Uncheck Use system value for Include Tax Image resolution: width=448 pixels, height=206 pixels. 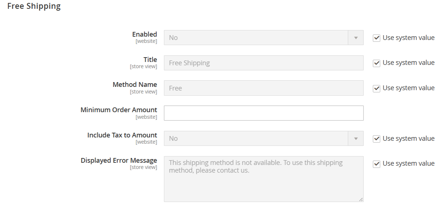[x=376, y=139]
